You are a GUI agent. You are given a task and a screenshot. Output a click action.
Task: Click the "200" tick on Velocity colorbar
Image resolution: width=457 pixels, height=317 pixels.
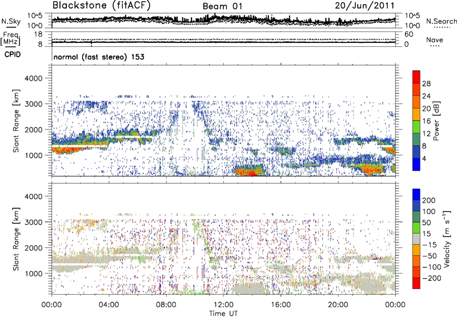429,200
